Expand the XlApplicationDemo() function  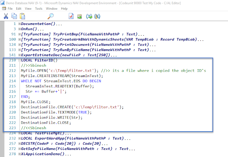(20, 154)
